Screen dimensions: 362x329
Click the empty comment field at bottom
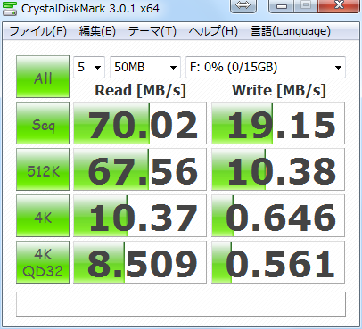pyautogui.click(x=181, y=304)
